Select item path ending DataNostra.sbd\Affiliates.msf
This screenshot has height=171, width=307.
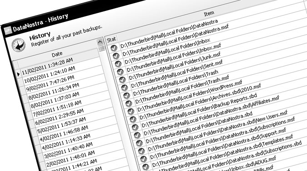coord(211,116)
